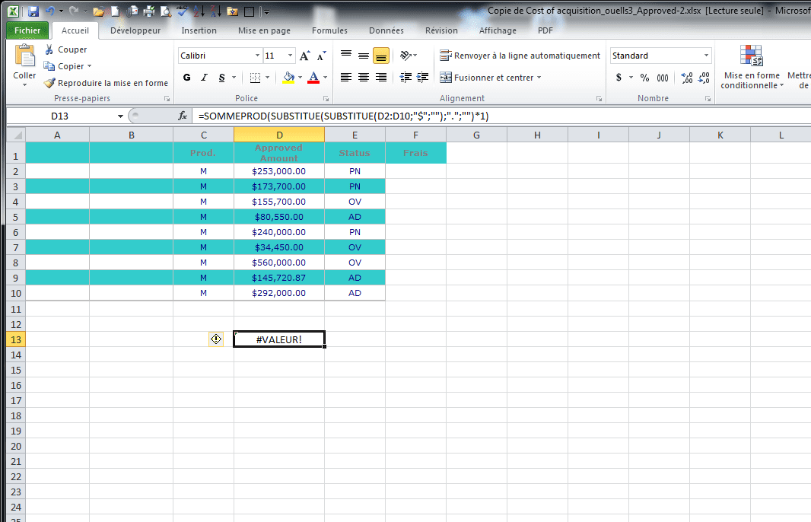Open the Fichier menu tab
Image resolution: width=811 pixels, height=522 pixels.
click(27, 30)
